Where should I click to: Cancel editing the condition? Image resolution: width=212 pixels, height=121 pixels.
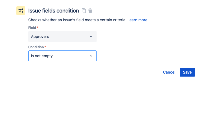point(169,72)
